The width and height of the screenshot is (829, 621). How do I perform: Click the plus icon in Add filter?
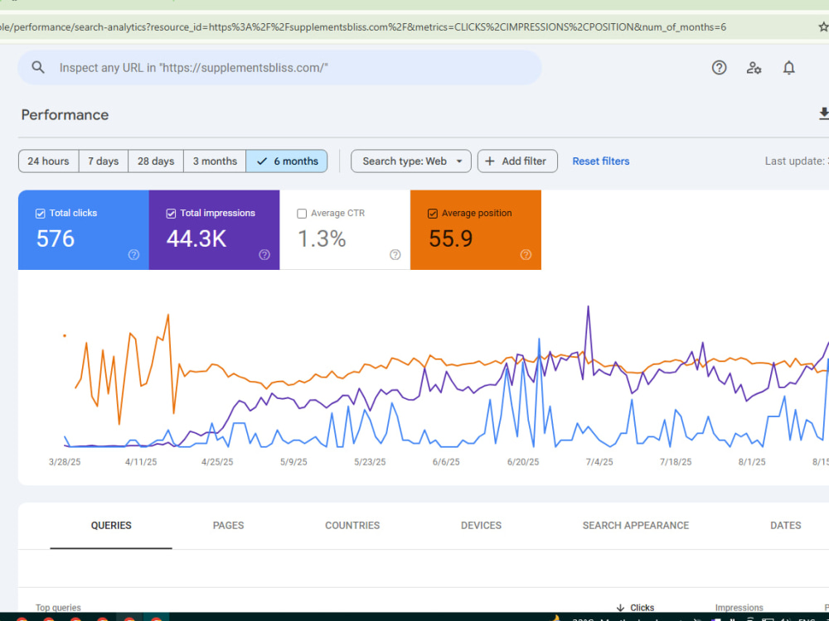coord(490,161)
